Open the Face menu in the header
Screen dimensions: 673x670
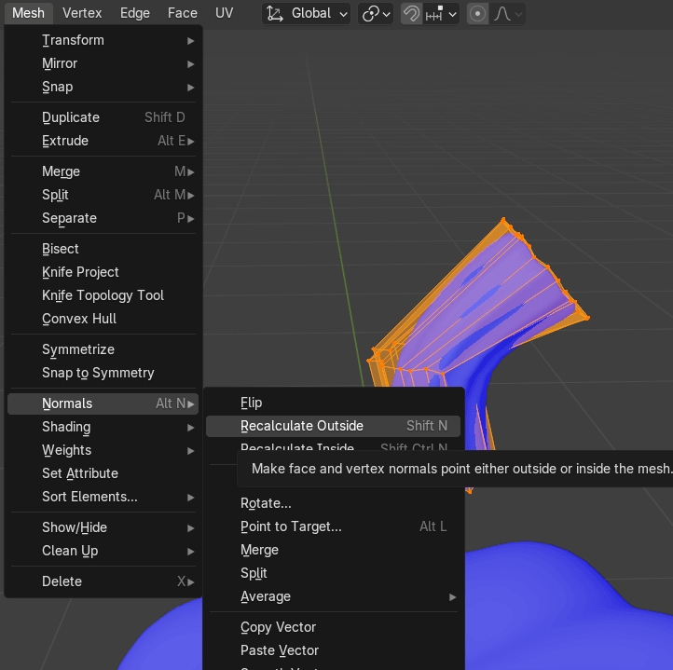pyautogui.click(x=183, y=13)
